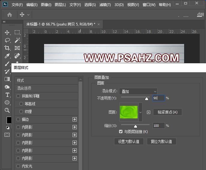This screenshot has height=170, width=206.
Task: Open the 视图(V) menu
Action: pos(133,5)
